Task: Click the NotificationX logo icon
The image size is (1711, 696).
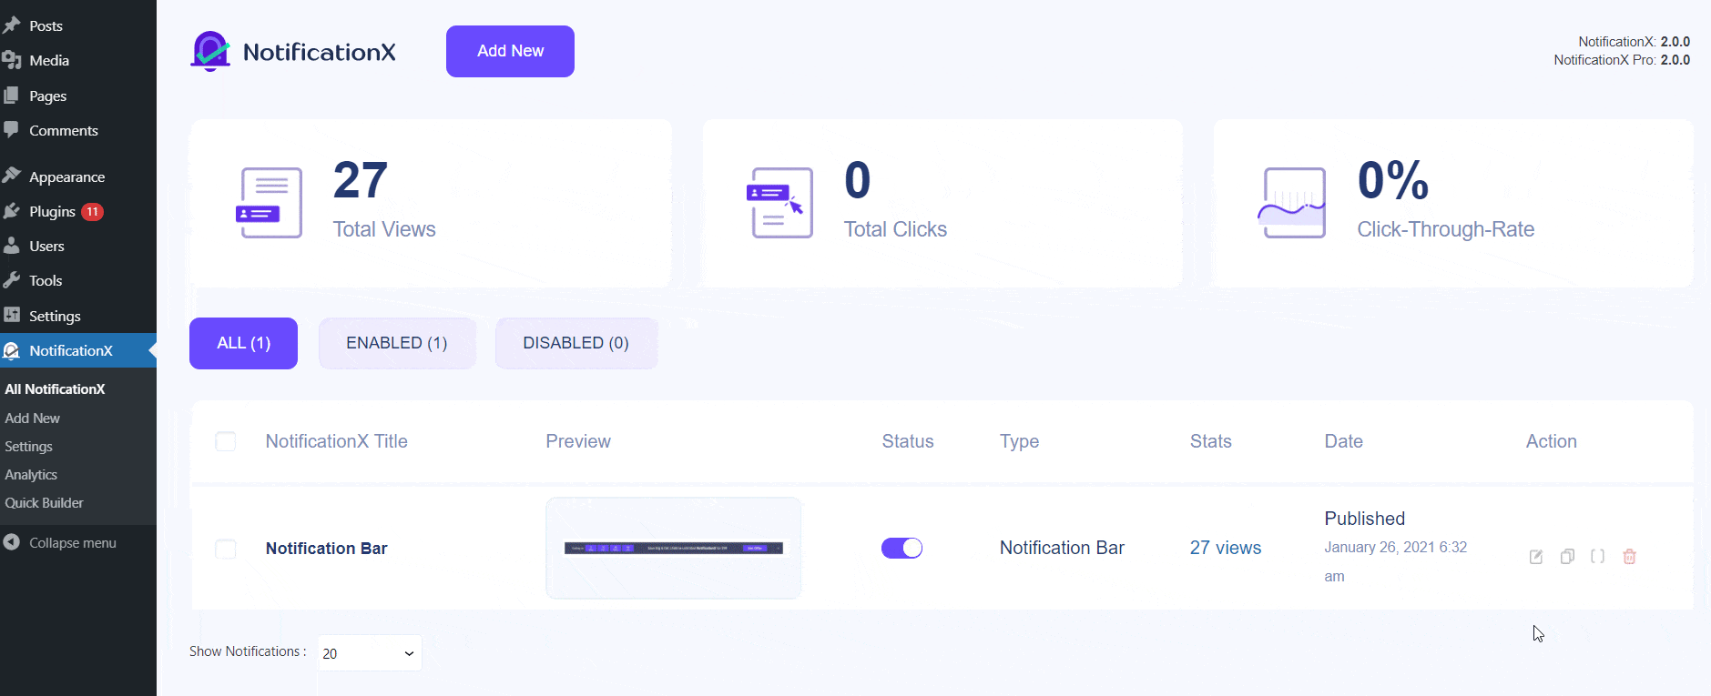Action: [x=210, y=51]
